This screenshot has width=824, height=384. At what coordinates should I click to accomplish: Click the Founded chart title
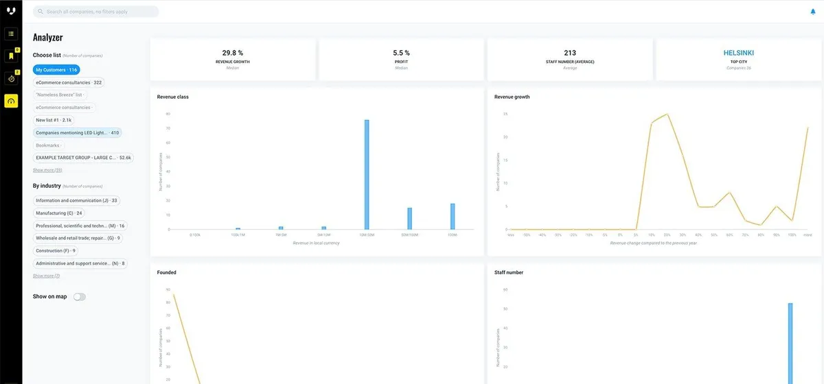tap(167, 272)
